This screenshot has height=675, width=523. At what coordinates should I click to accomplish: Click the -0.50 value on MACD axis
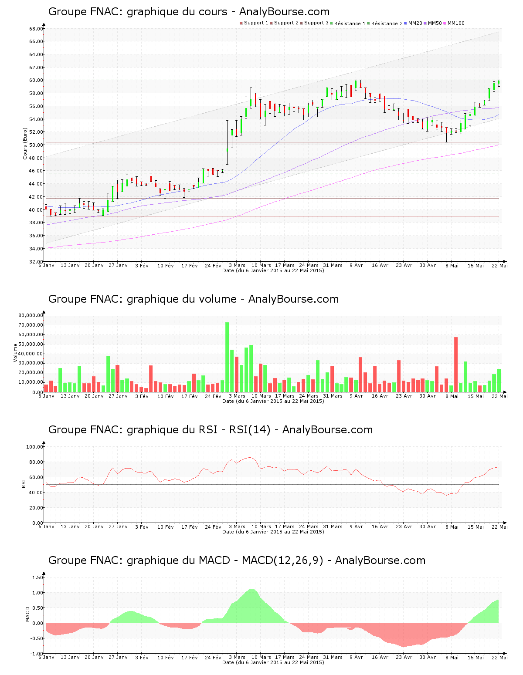click(37, 638)
